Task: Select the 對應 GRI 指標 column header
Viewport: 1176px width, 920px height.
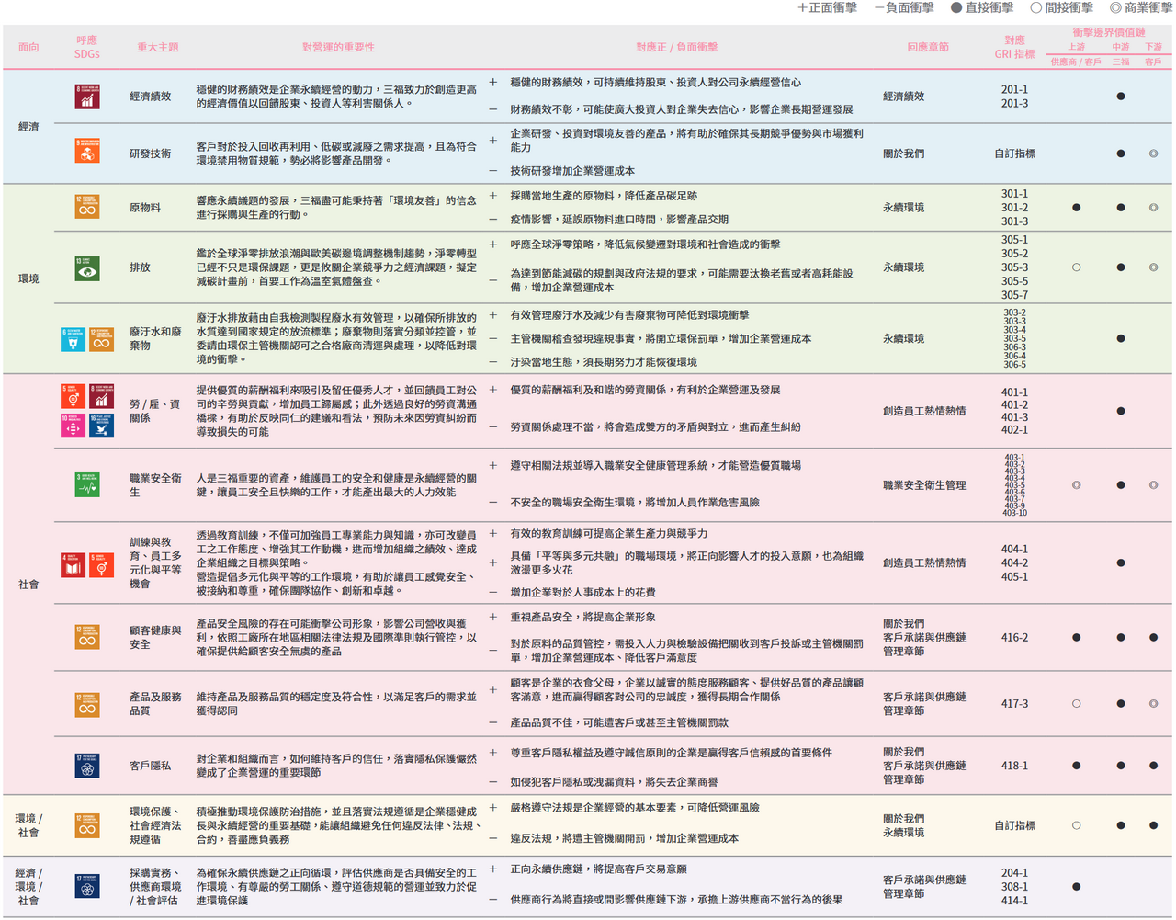Action: 1014,47
